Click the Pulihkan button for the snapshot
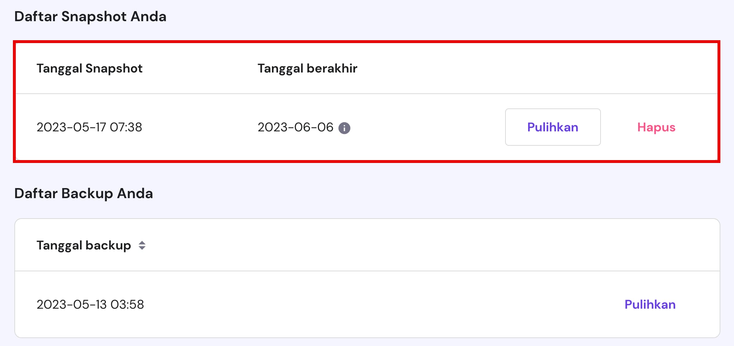The height and width of the screenshot is (346, 734). click(552, 127)
